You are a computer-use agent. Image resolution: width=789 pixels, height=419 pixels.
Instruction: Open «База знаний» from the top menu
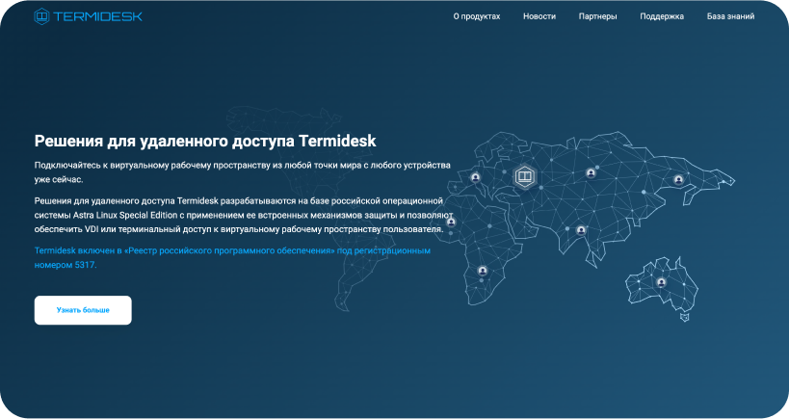[x=730, y=16]
